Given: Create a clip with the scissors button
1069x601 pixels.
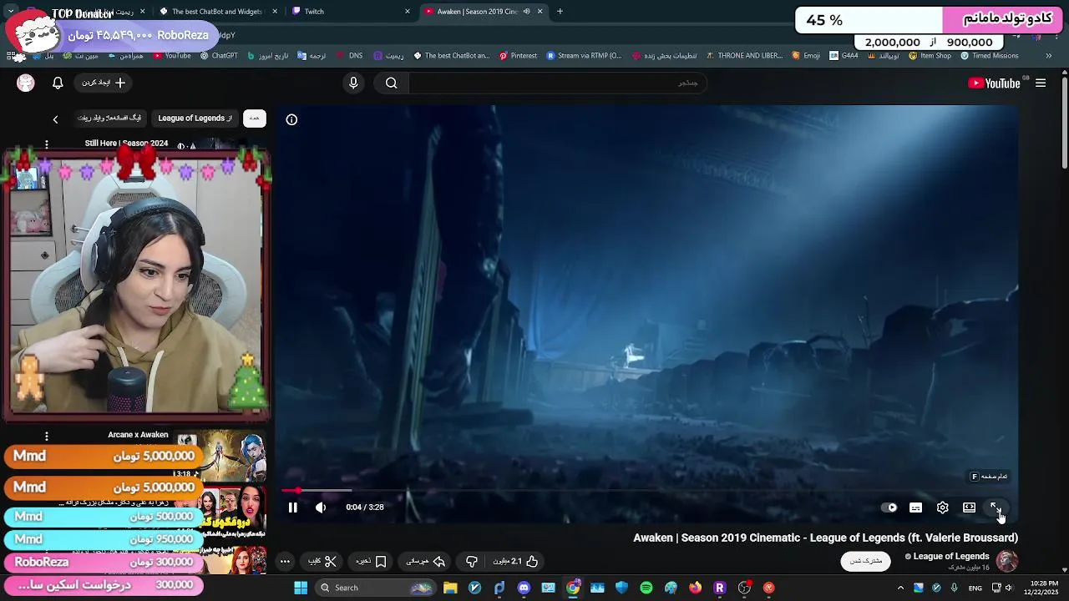Looking at the screenshot, I should click(x=322, y=562).
